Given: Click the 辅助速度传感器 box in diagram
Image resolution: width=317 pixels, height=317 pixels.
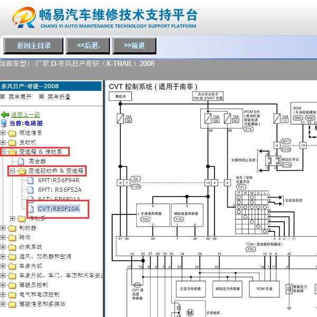Looking at the screenshot, I should click(187, 216).
